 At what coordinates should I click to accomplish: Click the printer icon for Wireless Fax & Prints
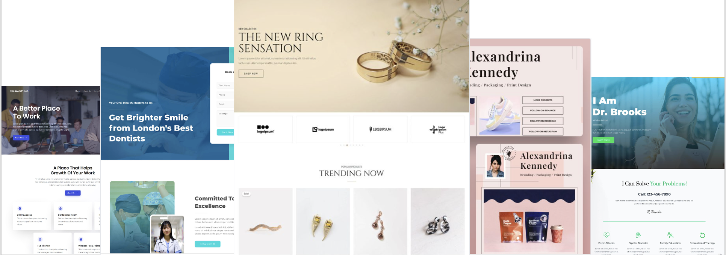(81, 239)
